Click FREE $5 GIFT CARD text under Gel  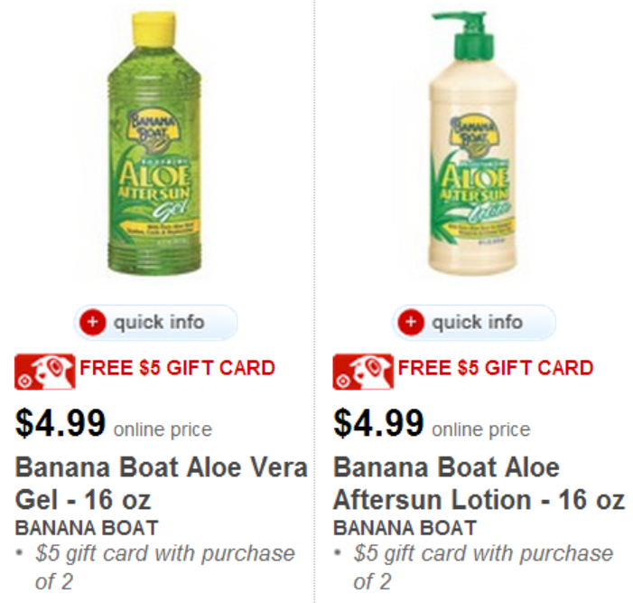[177, 368]
